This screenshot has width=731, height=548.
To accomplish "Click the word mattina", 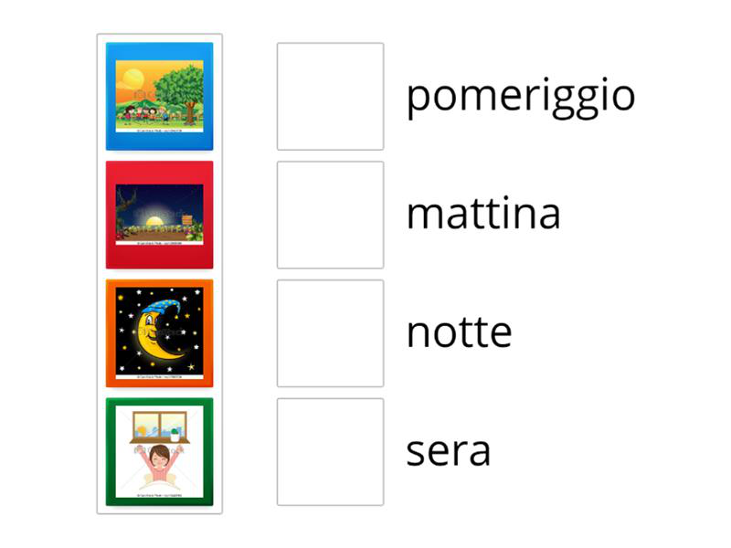I will coord(482,215).
